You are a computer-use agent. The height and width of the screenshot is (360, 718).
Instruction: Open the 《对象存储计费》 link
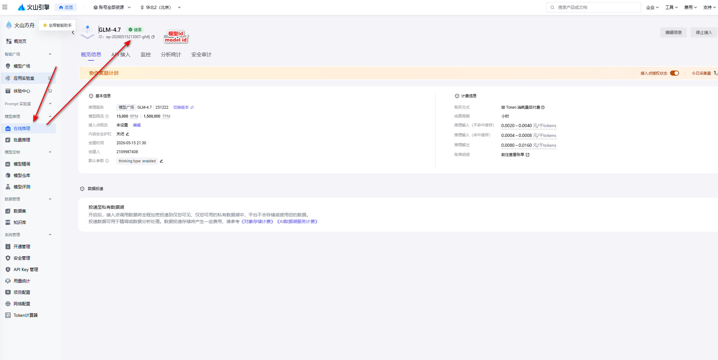click(257, 222)
